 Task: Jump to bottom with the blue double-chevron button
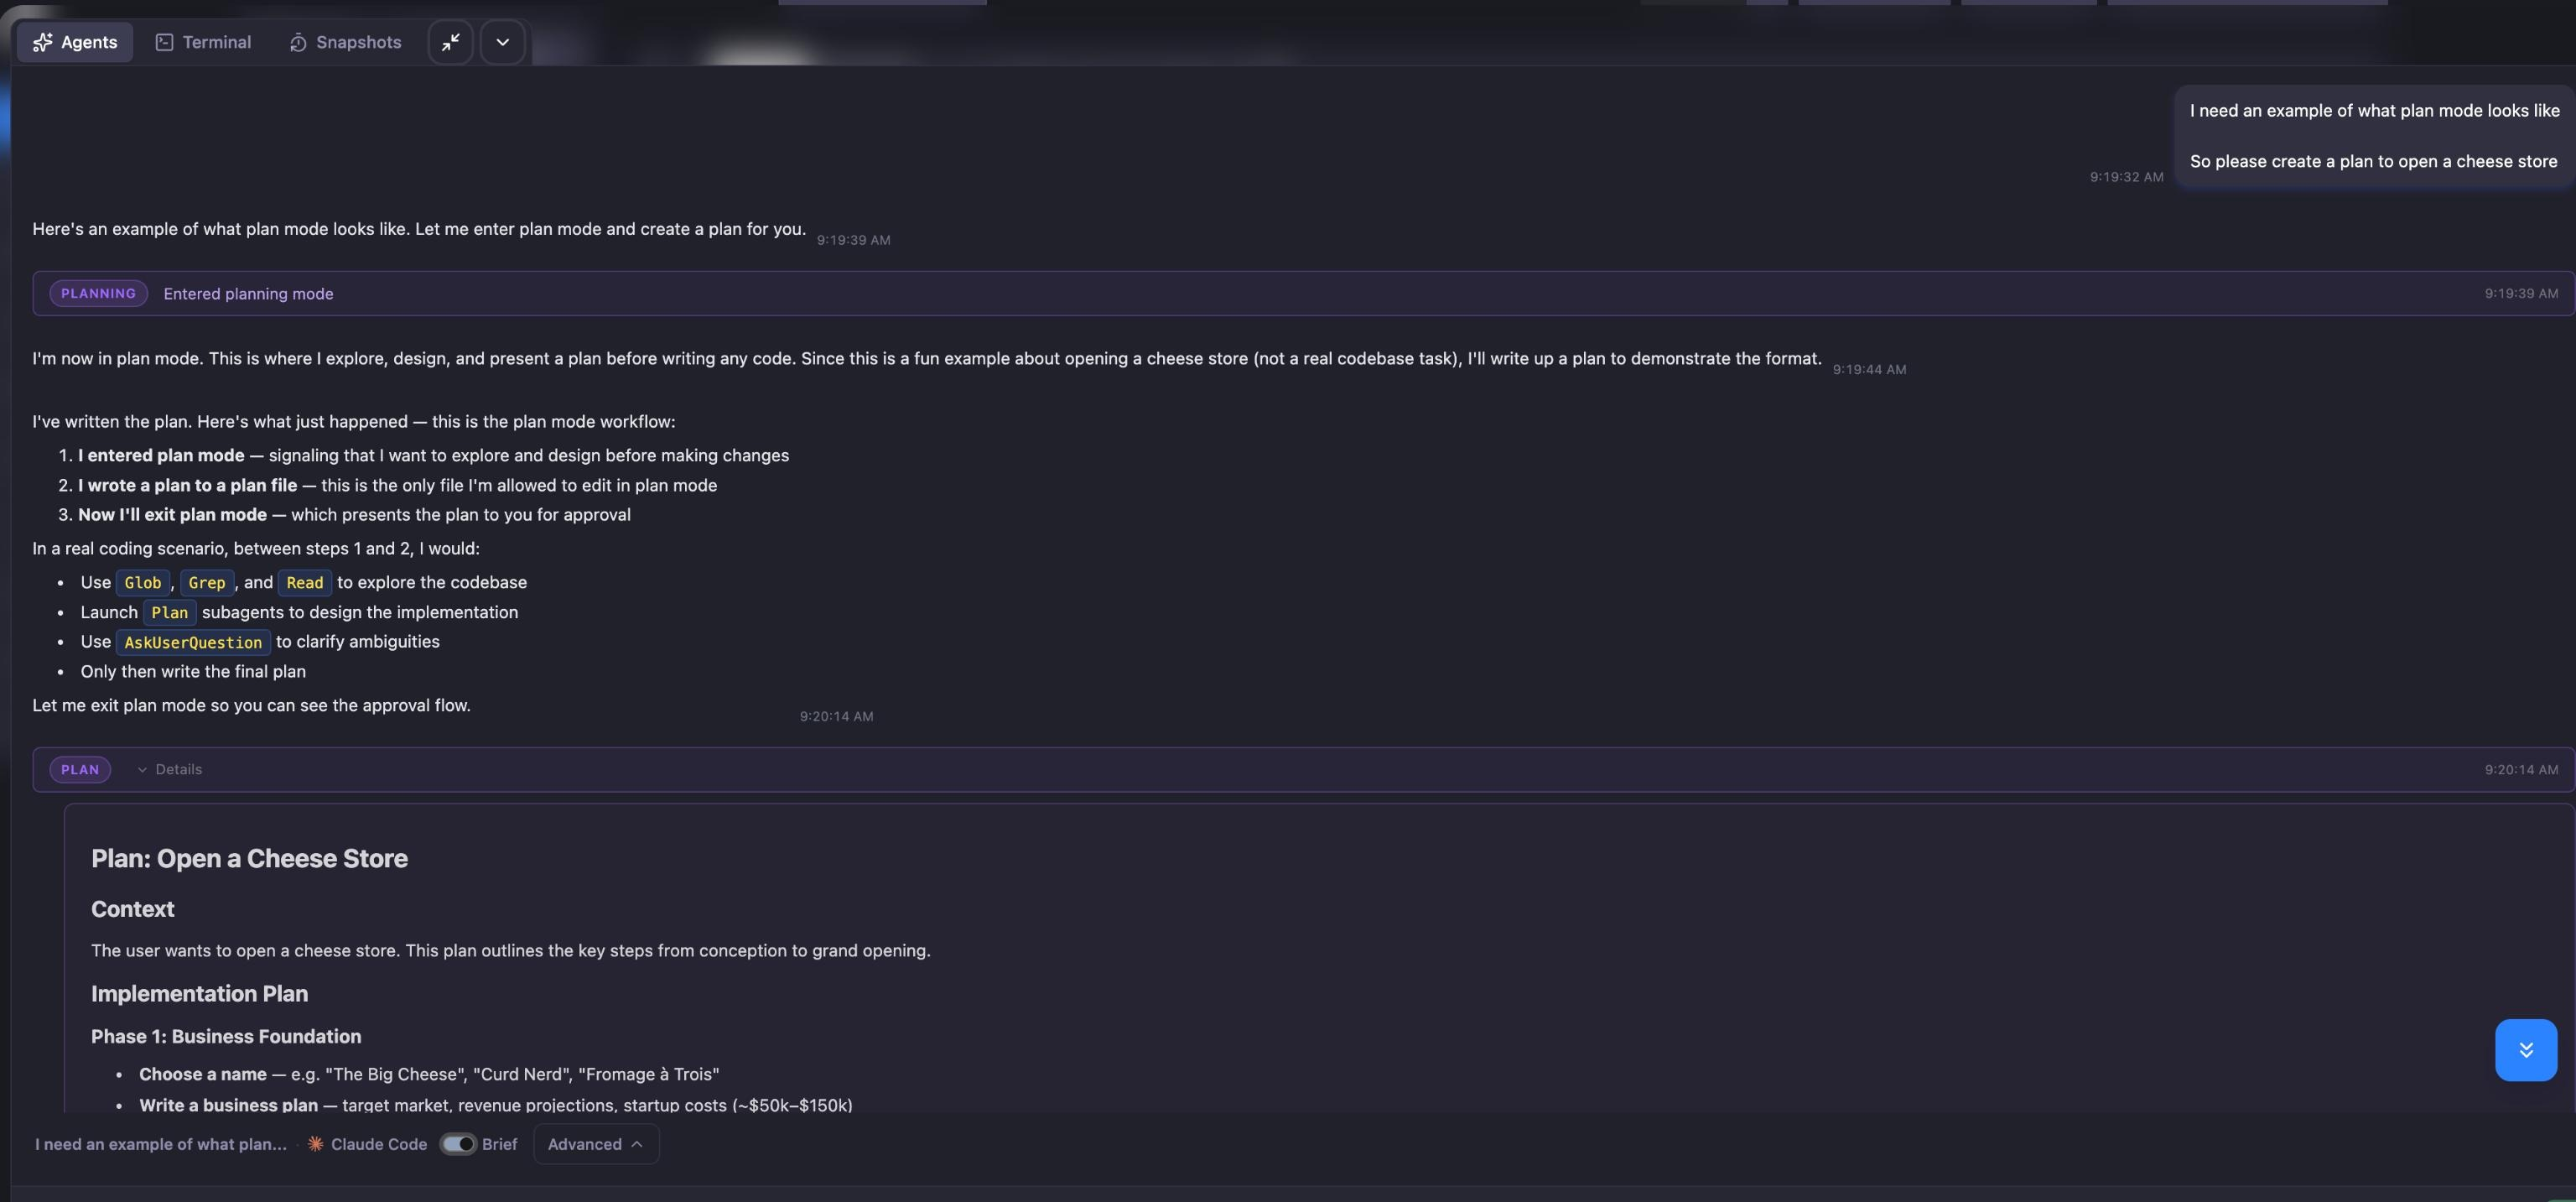[2525, 1050]
